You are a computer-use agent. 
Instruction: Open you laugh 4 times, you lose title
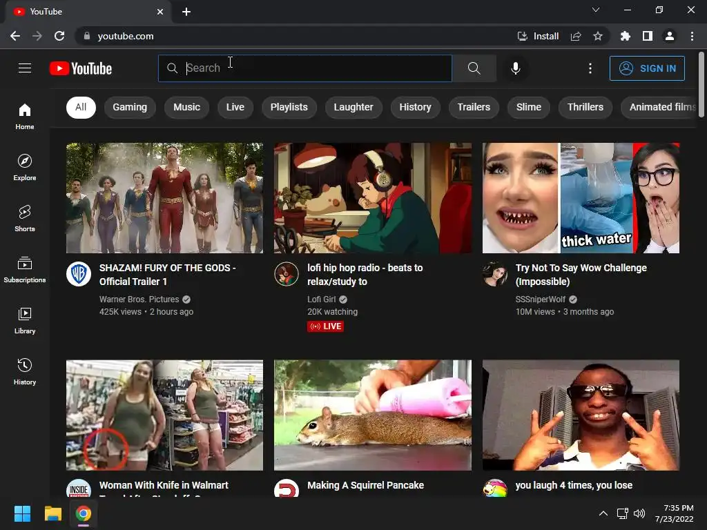[x=574, y=485]
